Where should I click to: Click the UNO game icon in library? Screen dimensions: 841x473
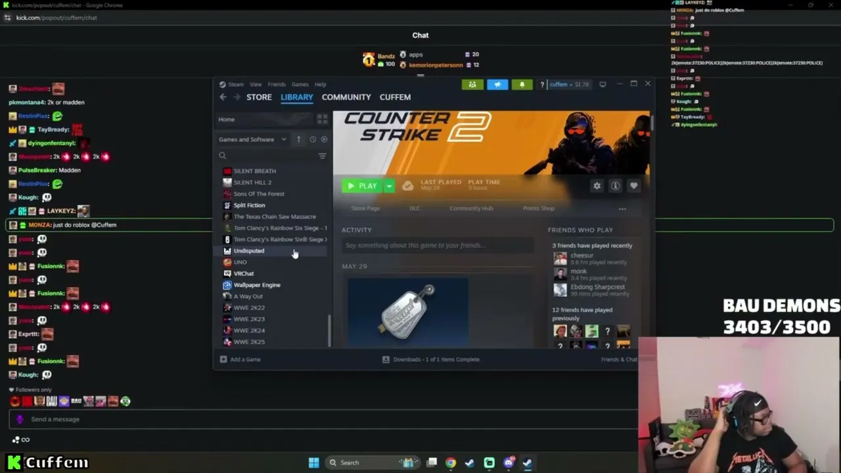pyautogui.click(x=227, y=262)
